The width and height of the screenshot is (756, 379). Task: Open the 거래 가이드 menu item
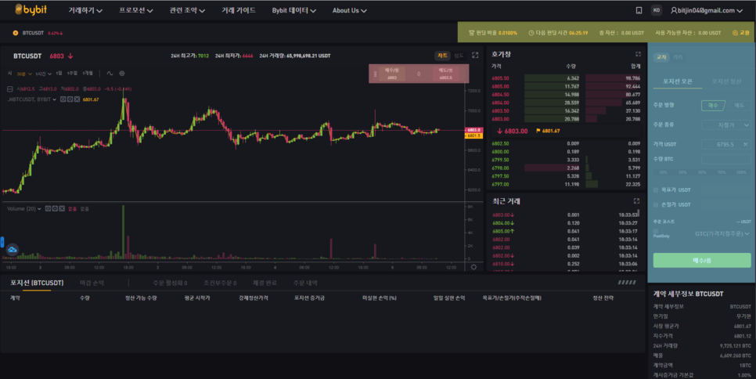pyautogui.click(x=238, y=11)
